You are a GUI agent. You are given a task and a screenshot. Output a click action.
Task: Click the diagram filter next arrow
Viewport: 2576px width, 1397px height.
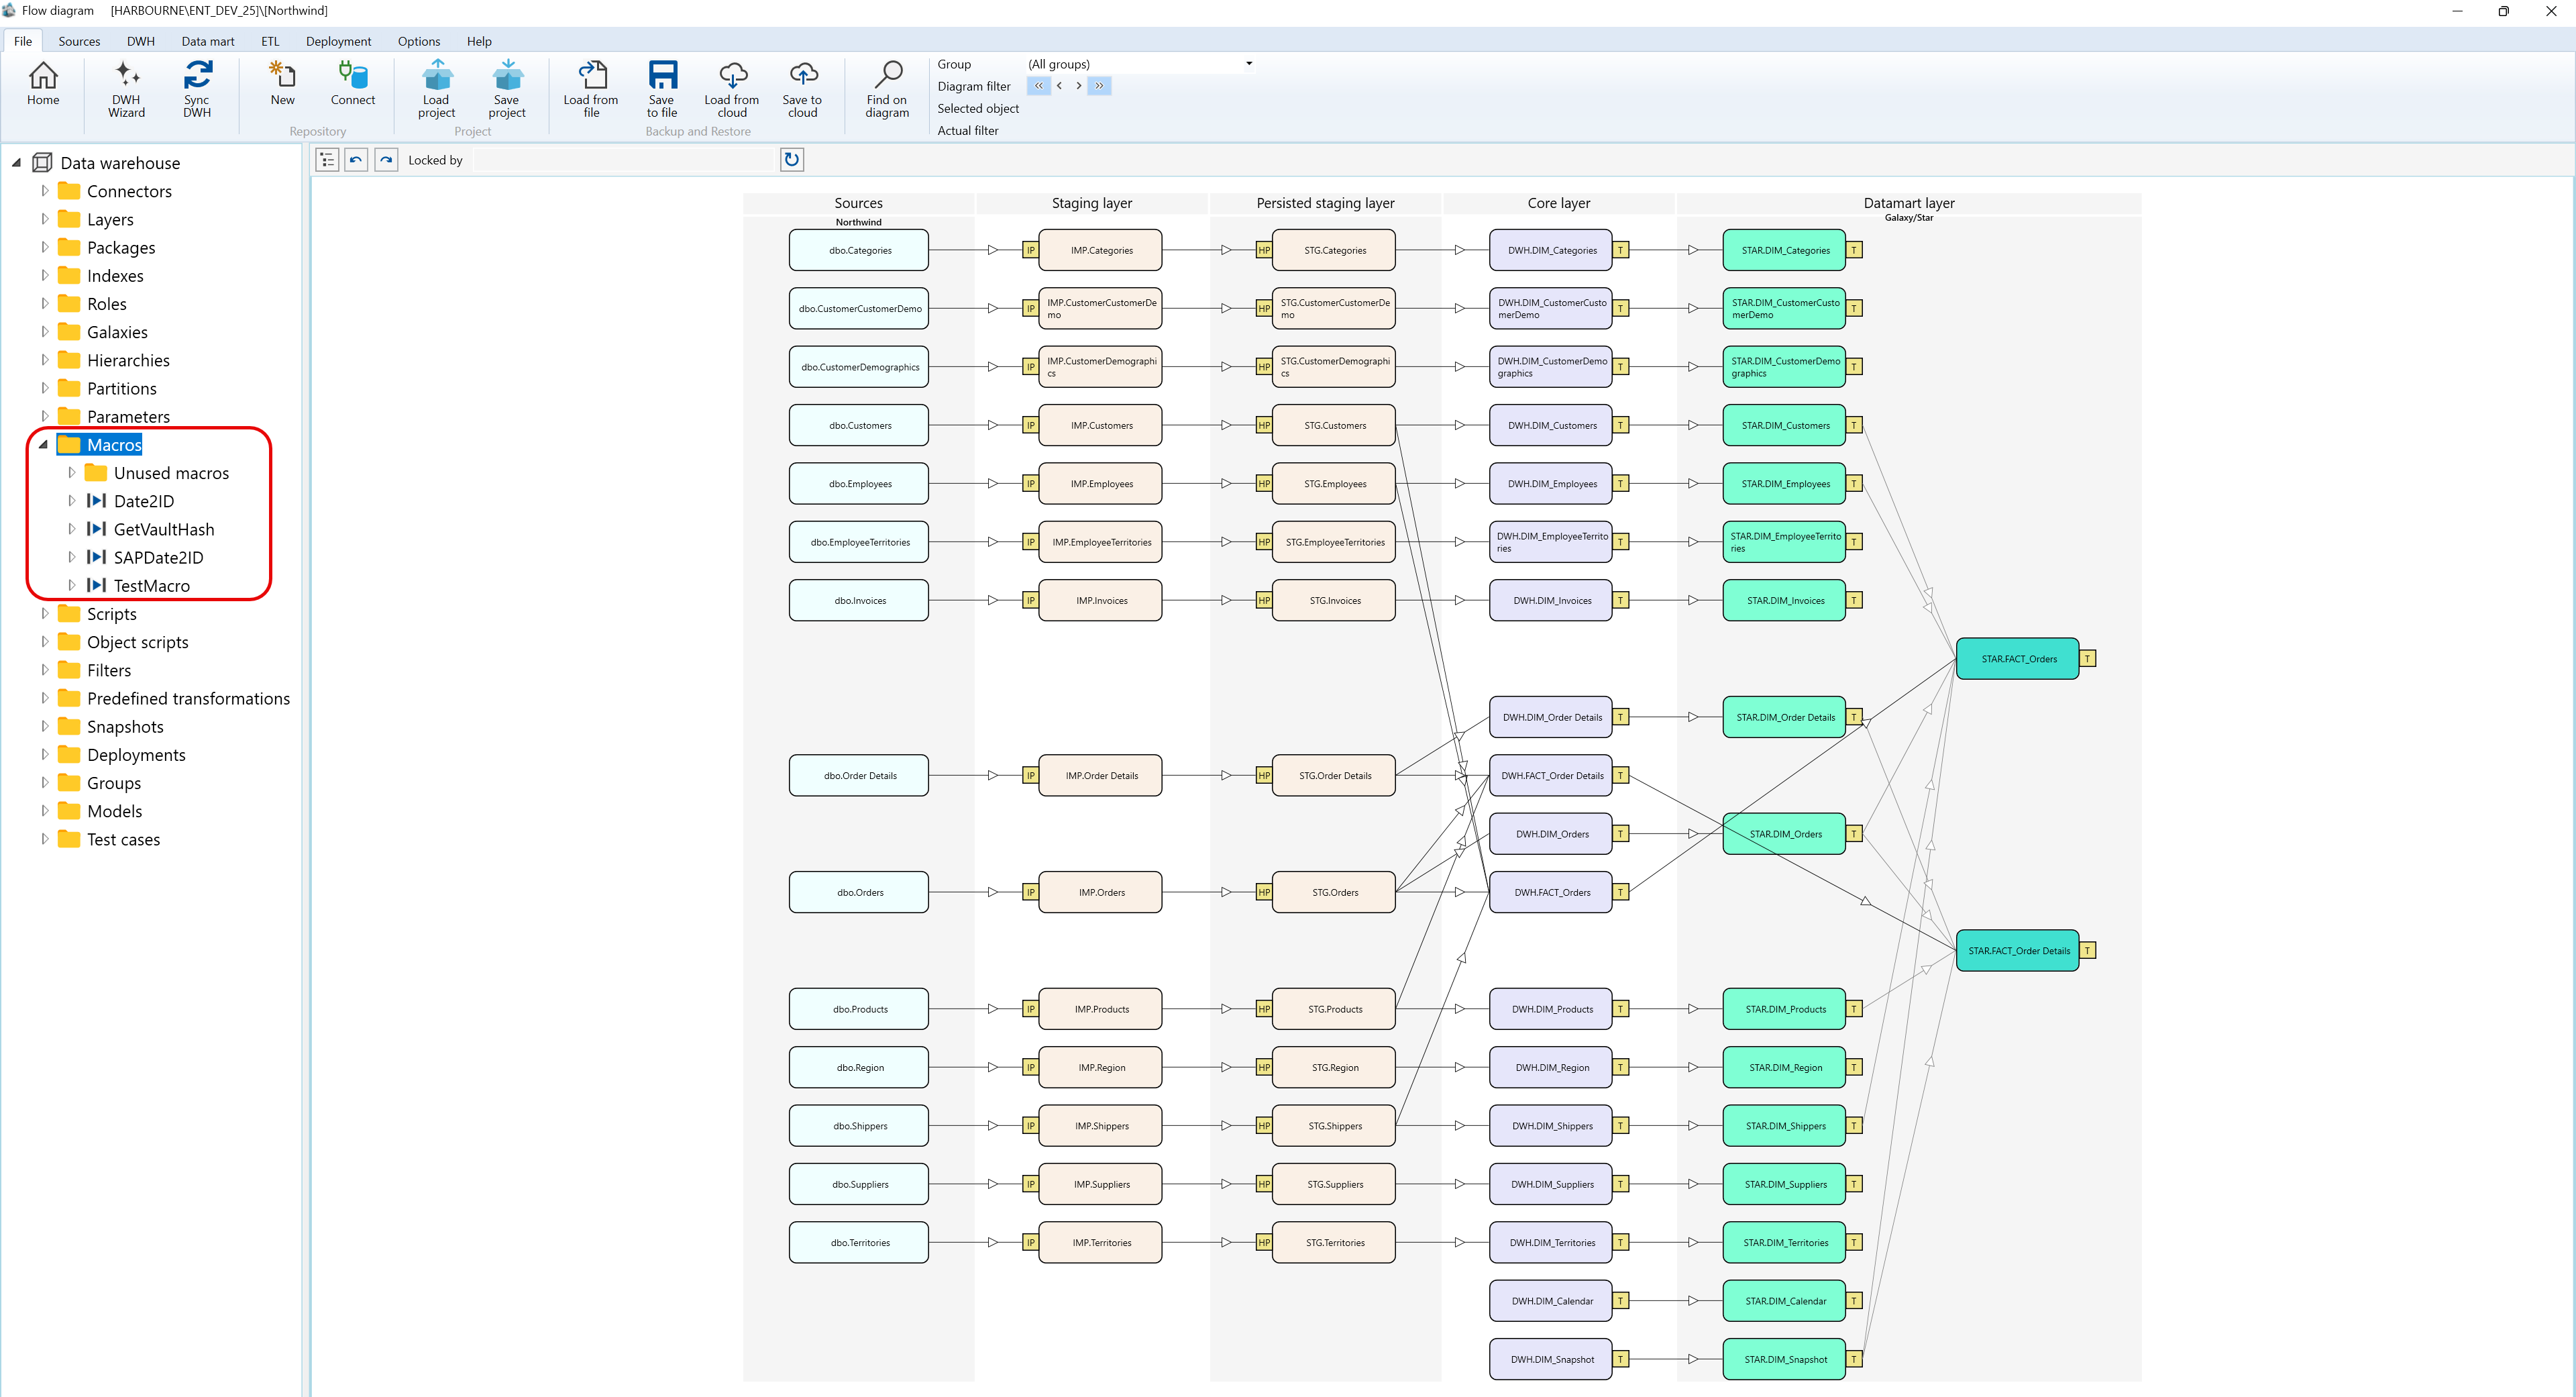pos(1078,86)
